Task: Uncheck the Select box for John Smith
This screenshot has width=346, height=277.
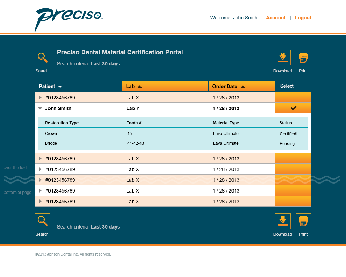Action: click(293, 108)
